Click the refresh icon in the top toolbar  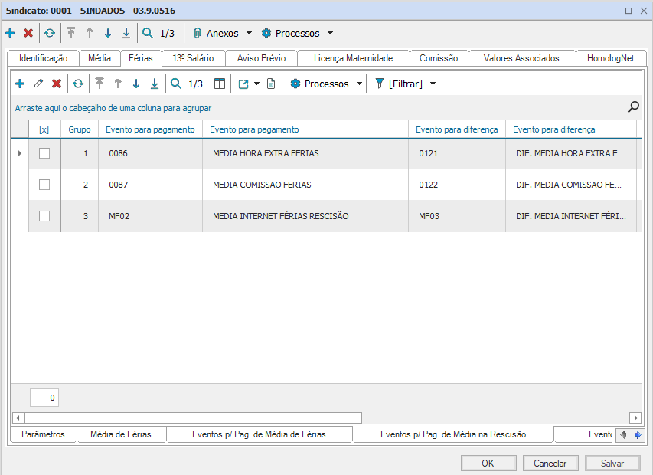(50, 34)
